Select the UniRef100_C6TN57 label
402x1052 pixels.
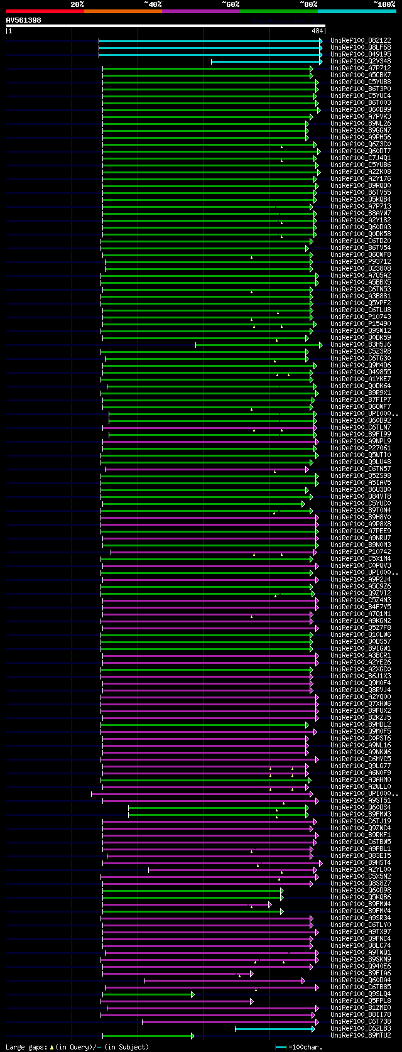361,469
